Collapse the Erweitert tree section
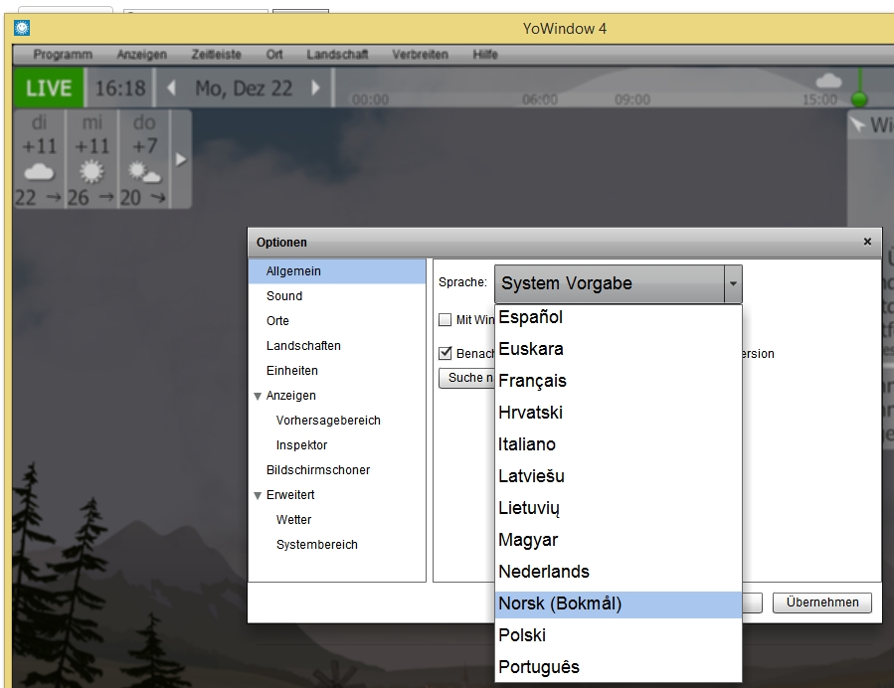Viewport: 894px width, 688px height. (258, 495)
